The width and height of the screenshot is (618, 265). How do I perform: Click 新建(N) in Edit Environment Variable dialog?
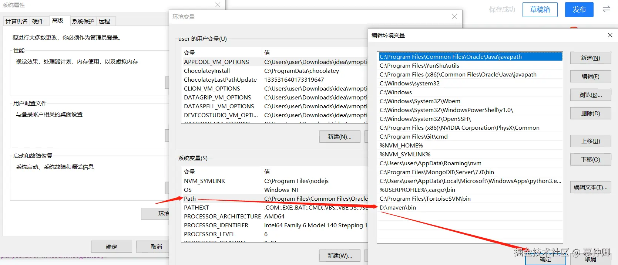click(x=591, y=58)
